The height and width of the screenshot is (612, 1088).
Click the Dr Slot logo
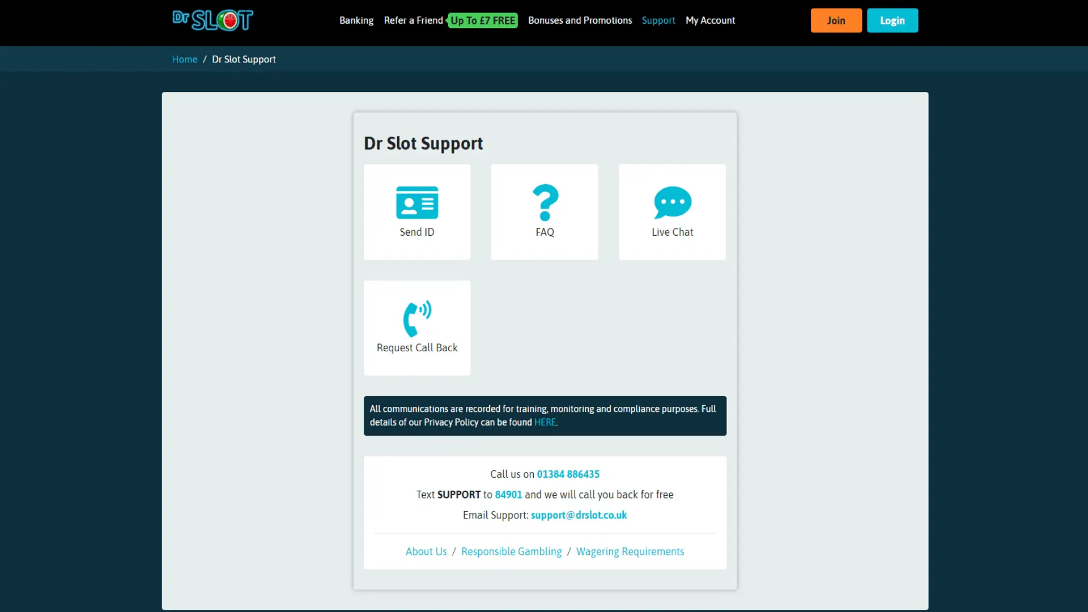212,20
